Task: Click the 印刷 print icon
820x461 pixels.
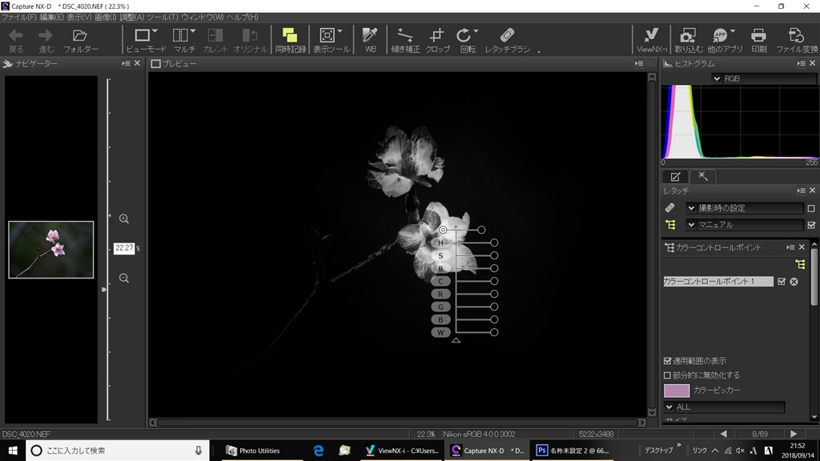Action: (x=758, y=39)
